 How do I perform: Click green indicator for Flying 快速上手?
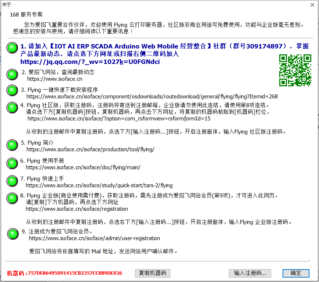pyautogui.click(x=12, y=181)
